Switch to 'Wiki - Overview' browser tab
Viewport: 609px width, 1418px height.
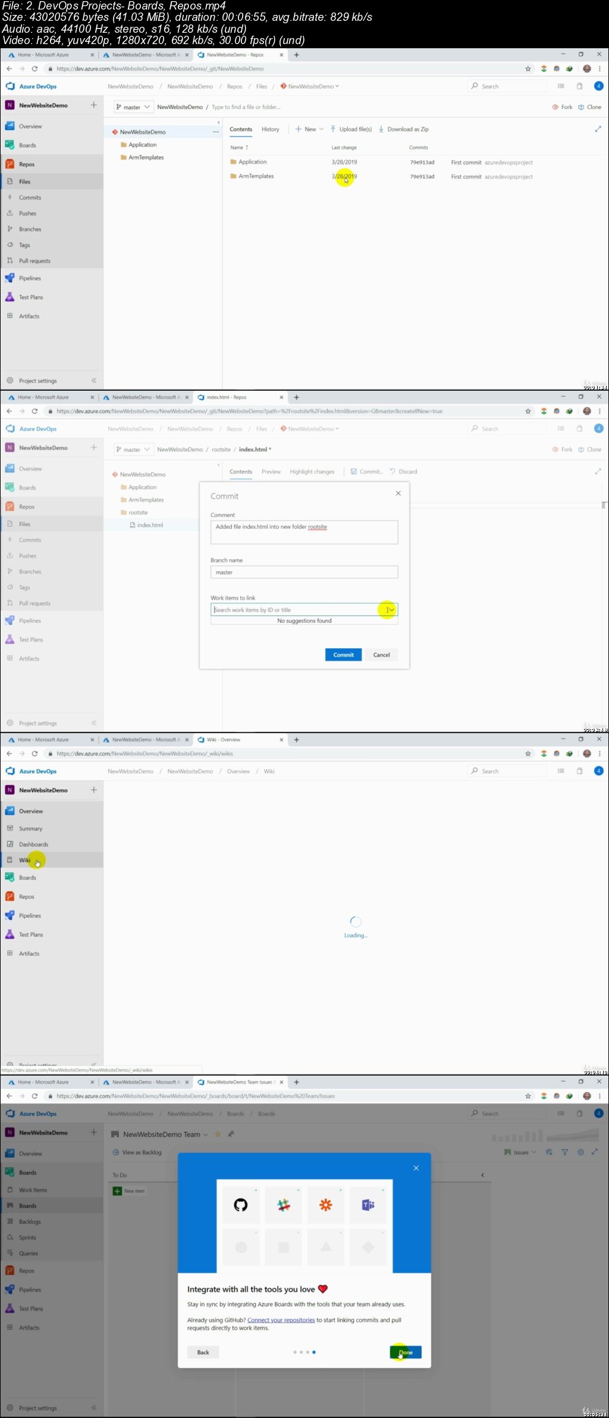(239, 740)
